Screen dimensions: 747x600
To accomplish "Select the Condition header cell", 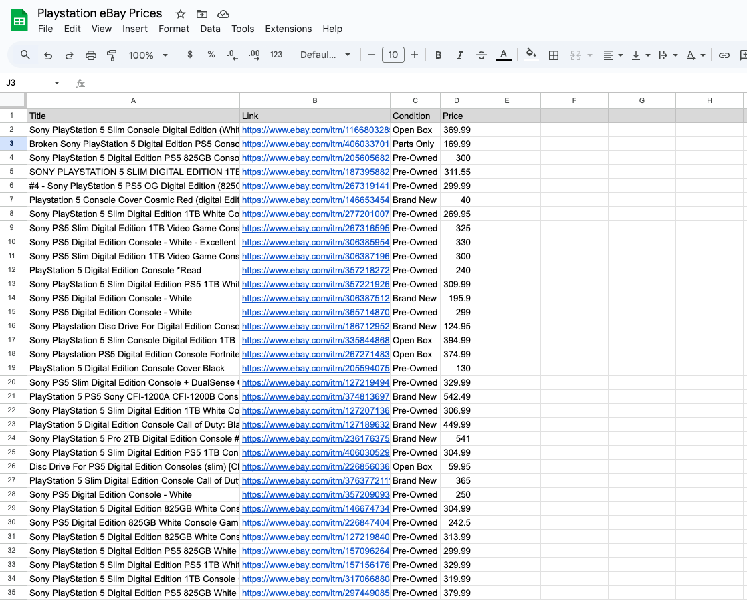I will [x=415, y=116].
